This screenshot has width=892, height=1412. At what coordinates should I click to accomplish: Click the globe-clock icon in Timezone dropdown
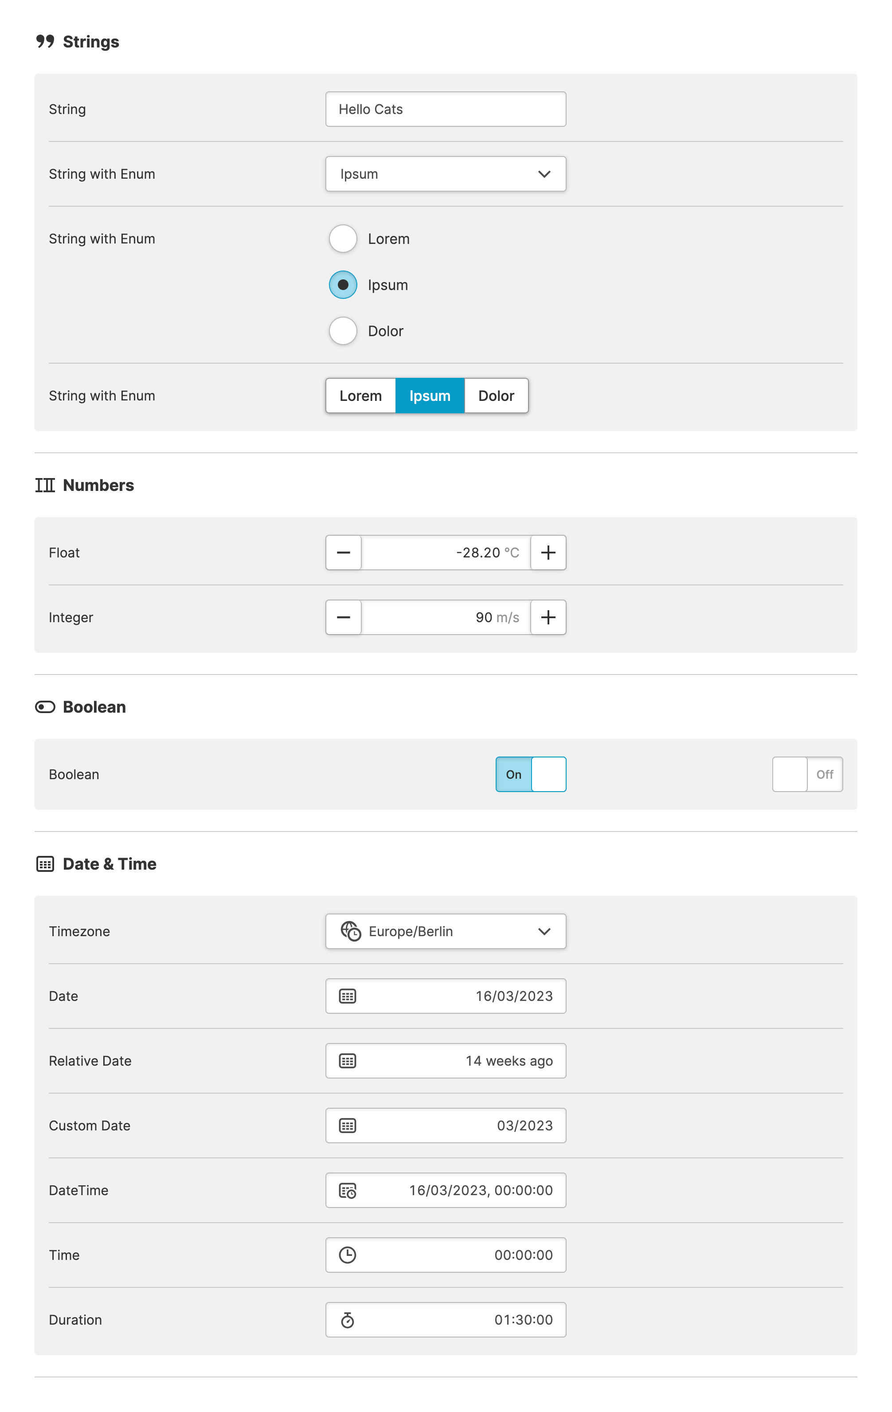point(351,931)
